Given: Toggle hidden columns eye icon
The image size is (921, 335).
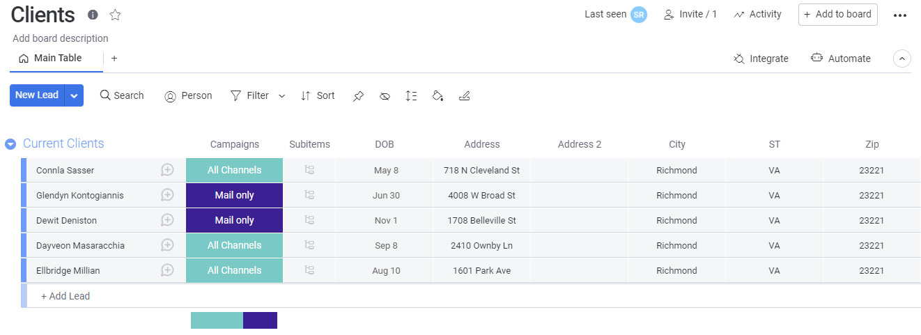Looking at the screenshot, I should point(385,96).
